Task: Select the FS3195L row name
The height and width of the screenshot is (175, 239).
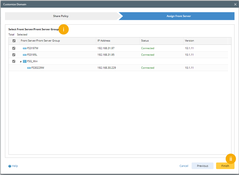Action: 32,55
